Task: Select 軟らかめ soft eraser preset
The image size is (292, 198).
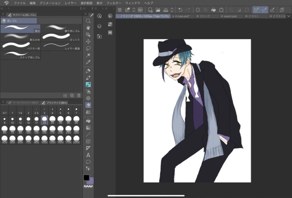Action: pos(20,37)
